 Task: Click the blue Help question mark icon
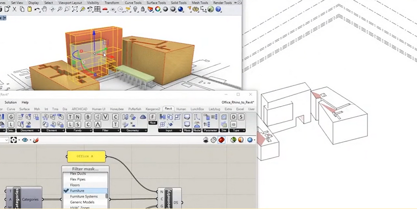[218, 9]
